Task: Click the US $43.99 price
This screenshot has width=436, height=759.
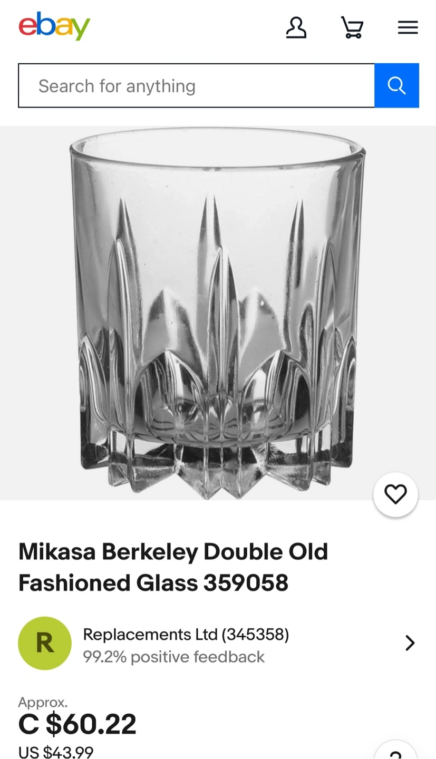Action: (x=56, y=752)
